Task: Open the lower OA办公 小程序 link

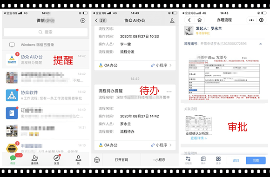Action: coord(135,145)
